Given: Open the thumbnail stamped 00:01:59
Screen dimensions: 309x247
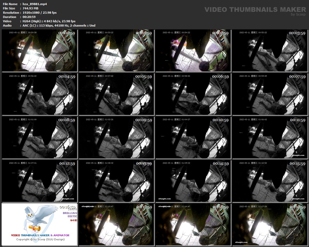Looking at the screenshot, I should [116, 51].
